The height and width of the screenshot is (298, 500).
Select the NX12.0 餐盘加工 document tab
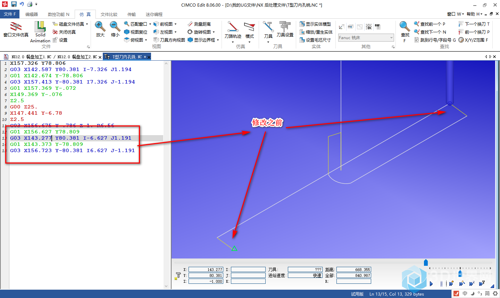[53, 57]
